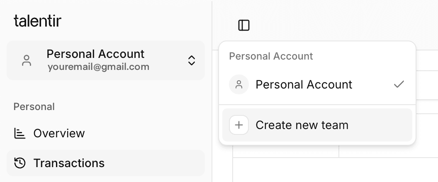This screenshot has height=182, width=438.
Task: Choose Create new team from the menu
Action: coord(302,125)
